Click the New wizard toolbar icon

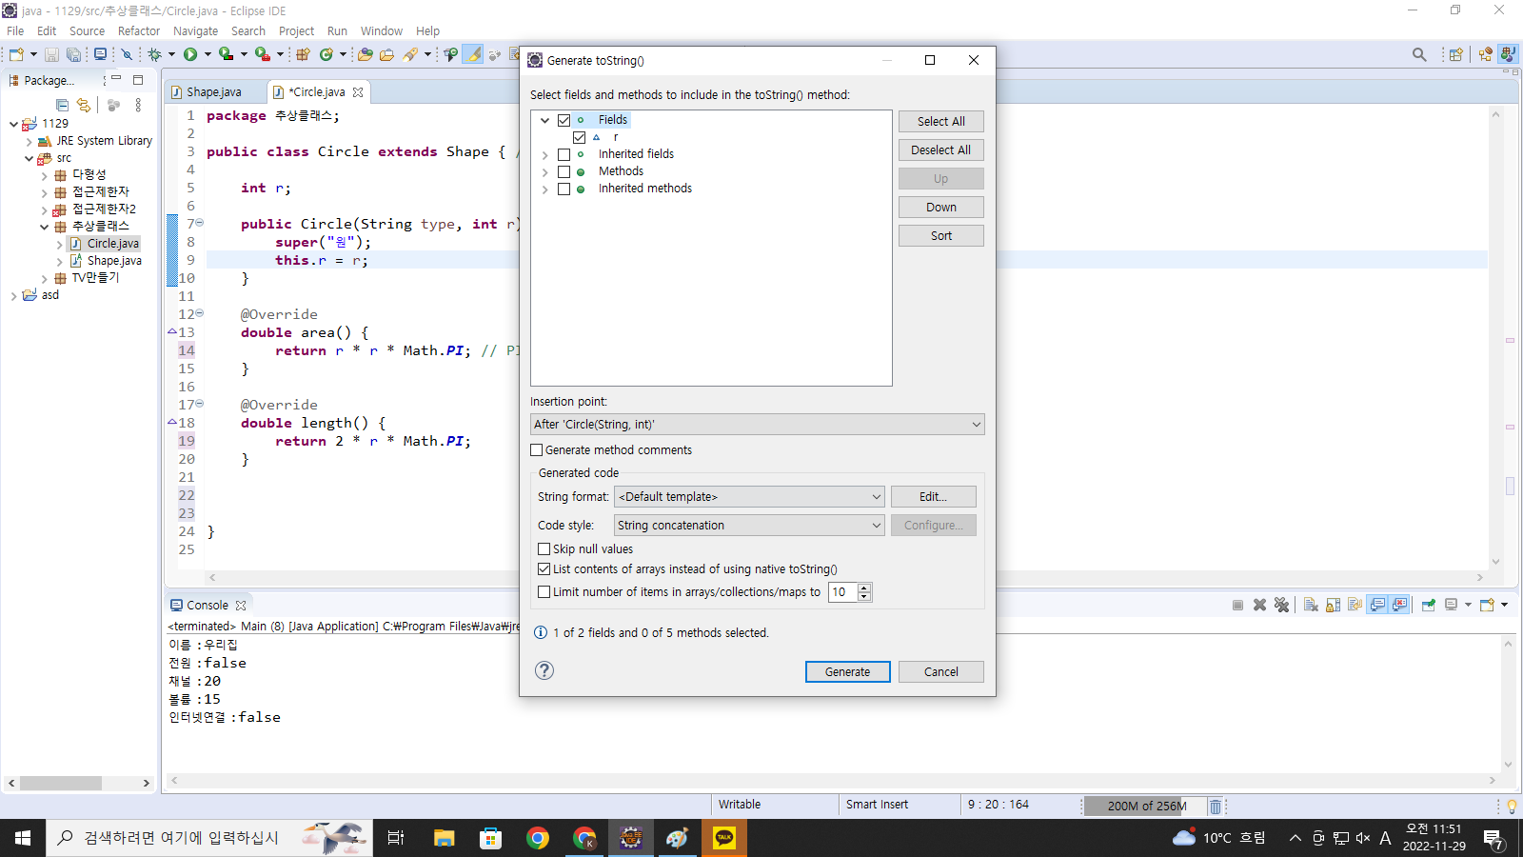point(16,54)
